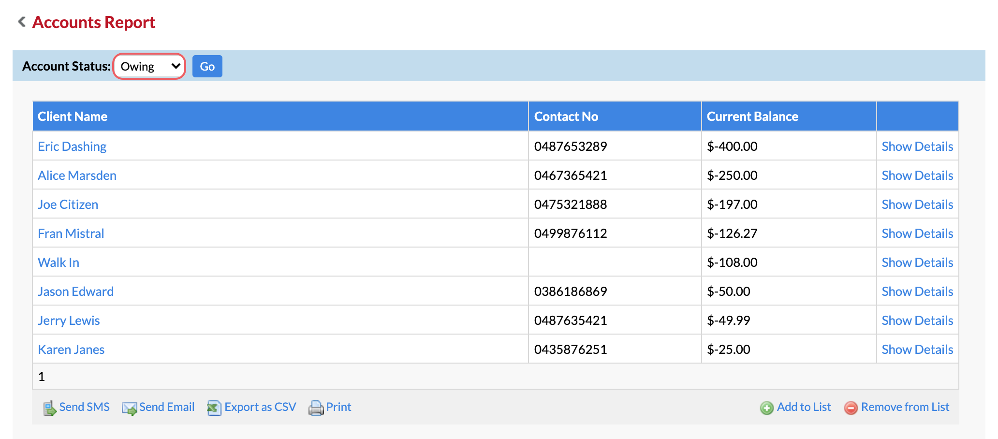The image size is (998, 439).
Task: Click the Send Email envelope icon
Action: tap(130, 409)
